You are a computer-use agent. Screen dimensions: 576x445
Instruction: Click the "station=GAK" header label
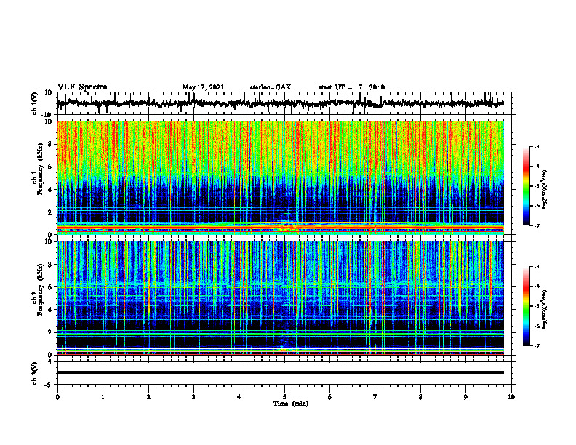point(271,87)
